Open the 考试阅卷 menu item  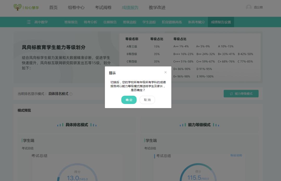tap(103, 8)
